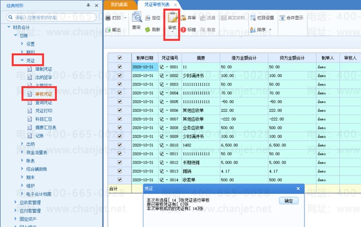The height and width of the screenshot is (227, 361).
Task: Click the 确定 button in dialog
Action: (x=289, y=201)
